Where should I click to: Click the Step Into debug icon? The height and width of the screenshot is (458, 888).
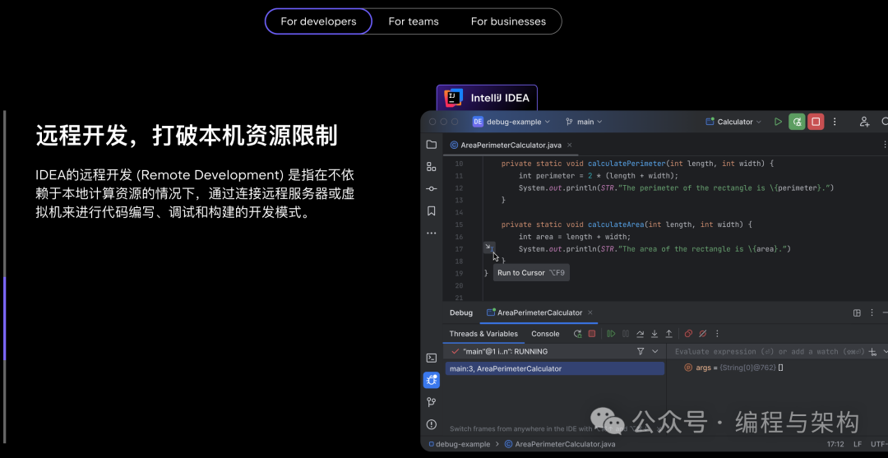[654, 334]
